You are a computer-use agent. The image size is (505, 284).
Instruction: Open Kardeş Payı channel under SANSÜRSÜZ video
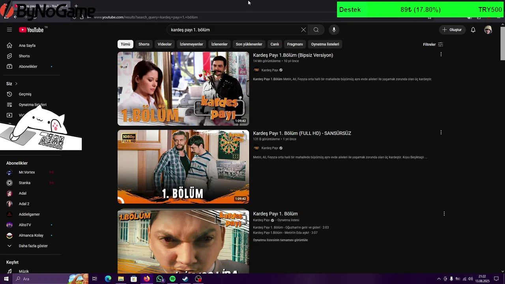pos(269,148)
